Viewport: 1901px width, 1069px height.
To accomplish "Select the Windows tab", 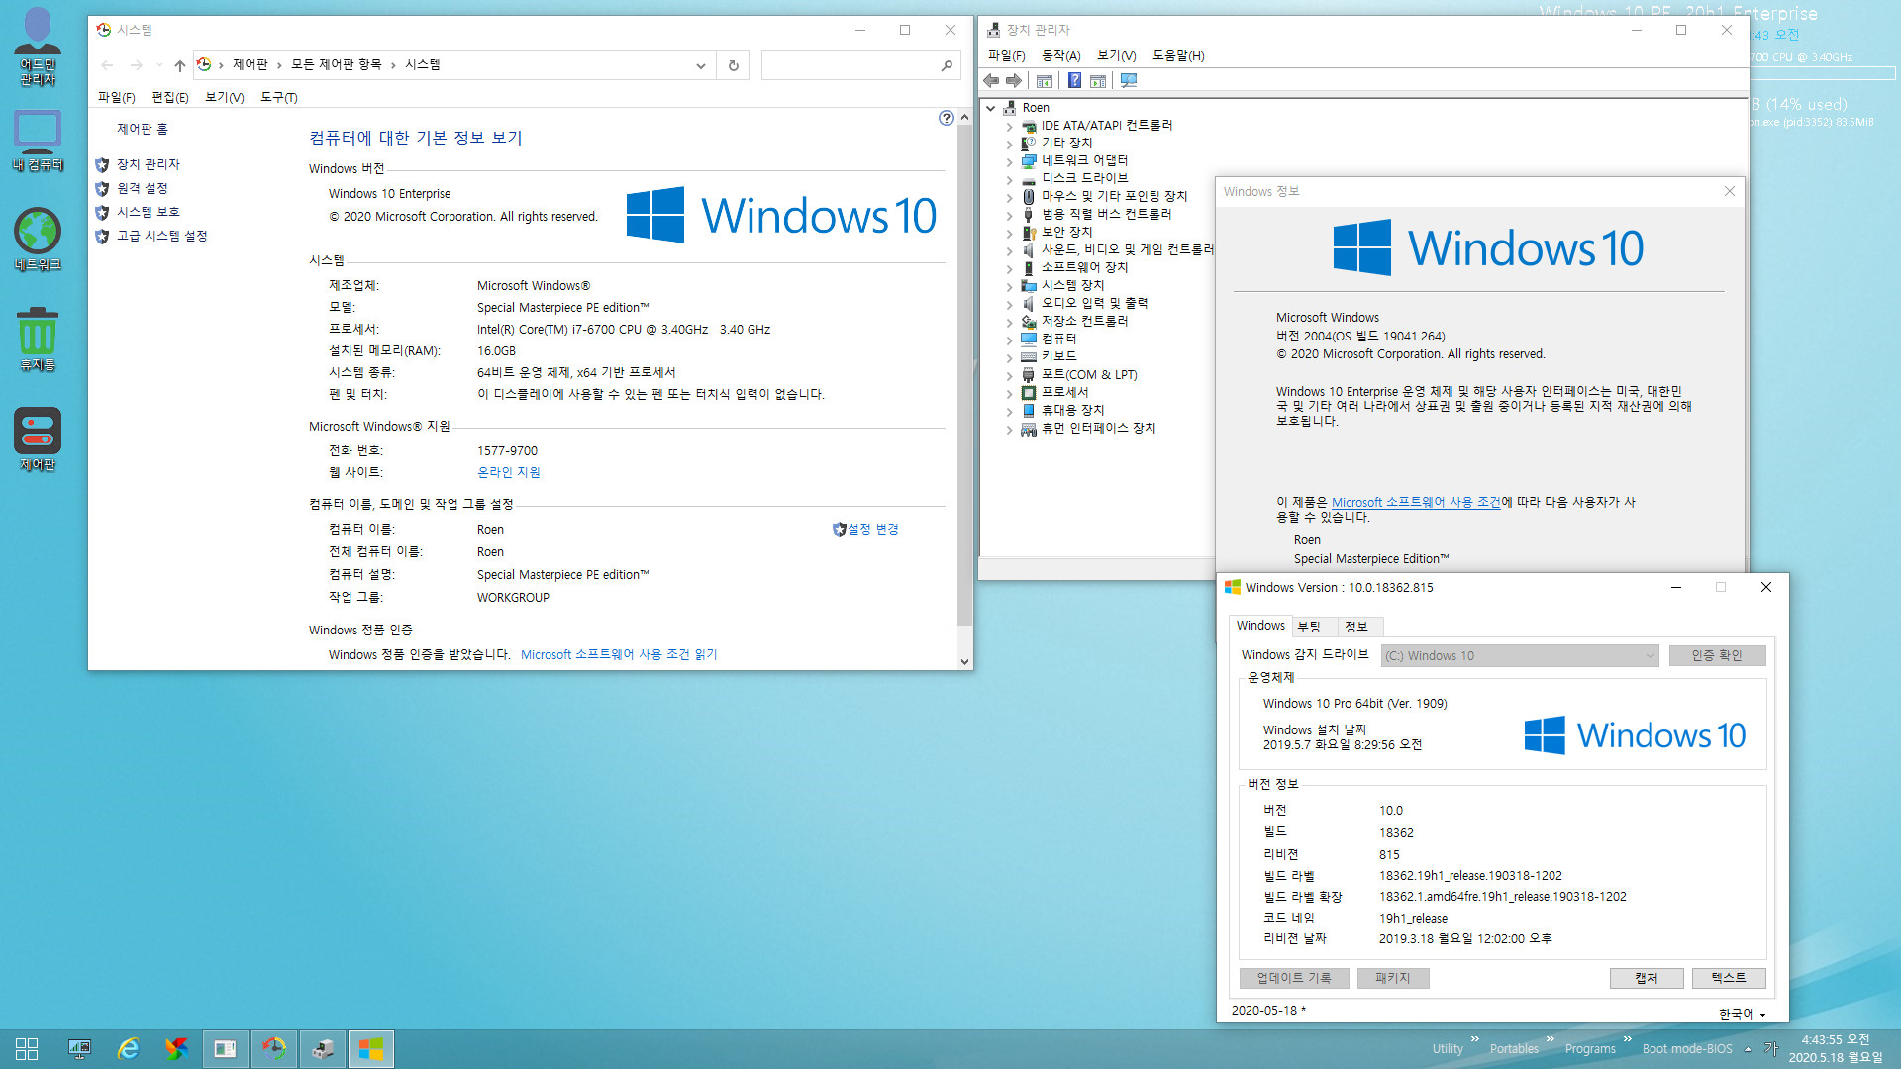I will tap(1260, 626).
